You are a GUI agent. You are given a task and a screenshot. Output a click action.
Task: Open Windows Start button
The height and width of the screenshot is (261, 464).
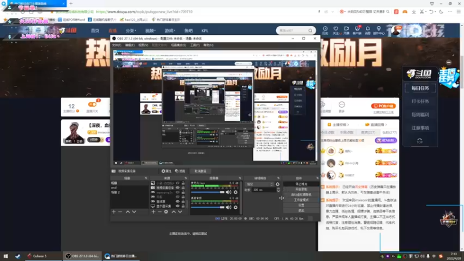point(6,256)
